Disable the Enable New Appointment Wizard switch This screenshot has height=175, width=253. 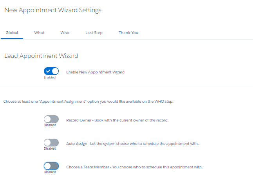pyautogui.click(x=51, y=71)
